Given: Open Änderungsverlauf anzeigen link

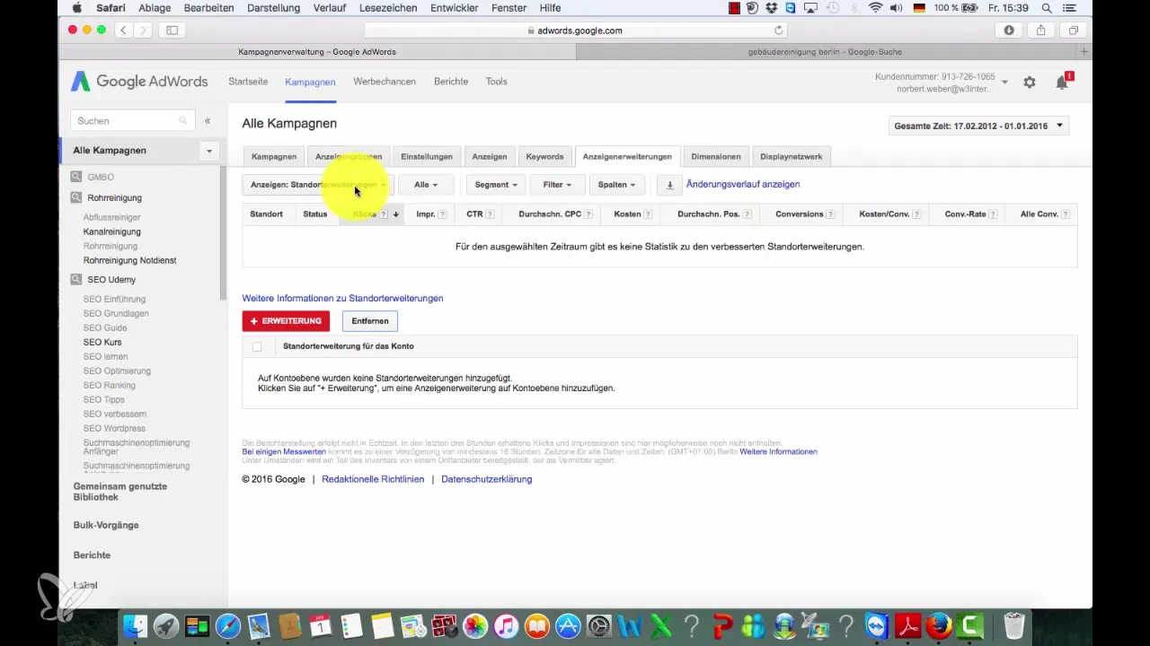Looking at the screenshot, I should (x=743, y=185).
